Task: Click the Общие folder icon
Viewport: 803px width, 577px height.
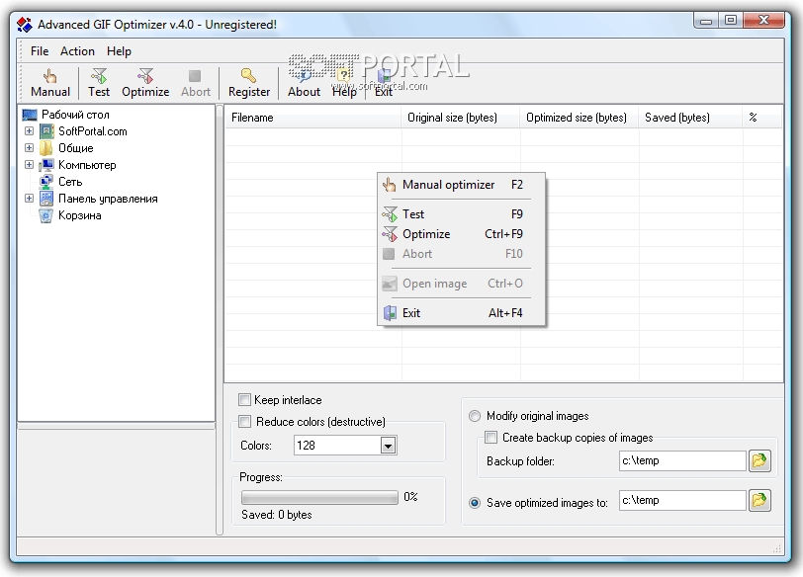Action: (46, 148)
